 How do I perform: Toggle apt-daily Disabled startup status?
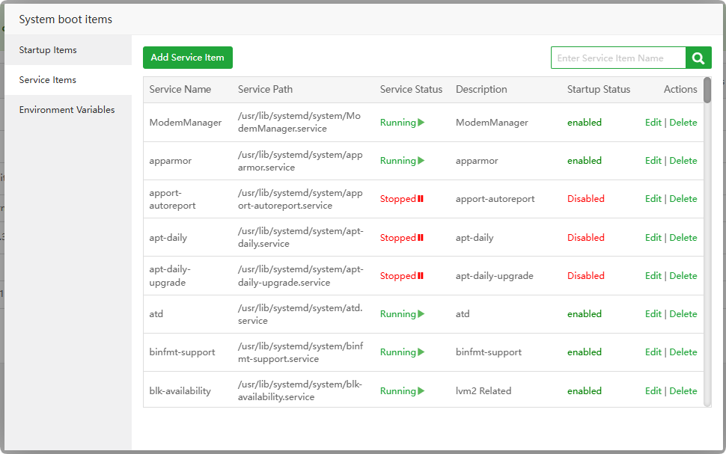[x=585, y=238]
